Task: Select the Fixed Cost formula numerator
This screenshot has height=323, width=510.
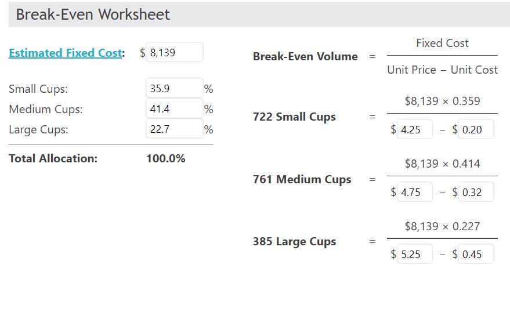Action: point(442,43)
